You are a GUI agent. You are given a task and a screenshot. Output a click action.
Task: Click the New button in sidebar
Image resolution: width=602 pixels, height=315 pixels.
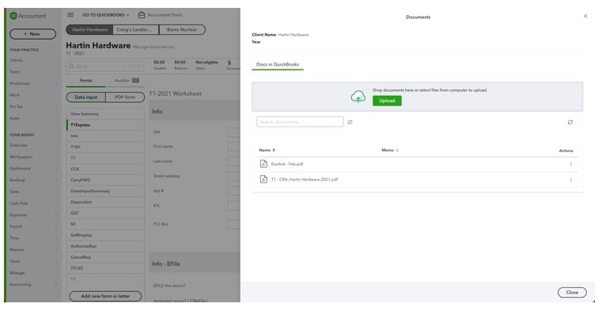(x=32, y=34)
